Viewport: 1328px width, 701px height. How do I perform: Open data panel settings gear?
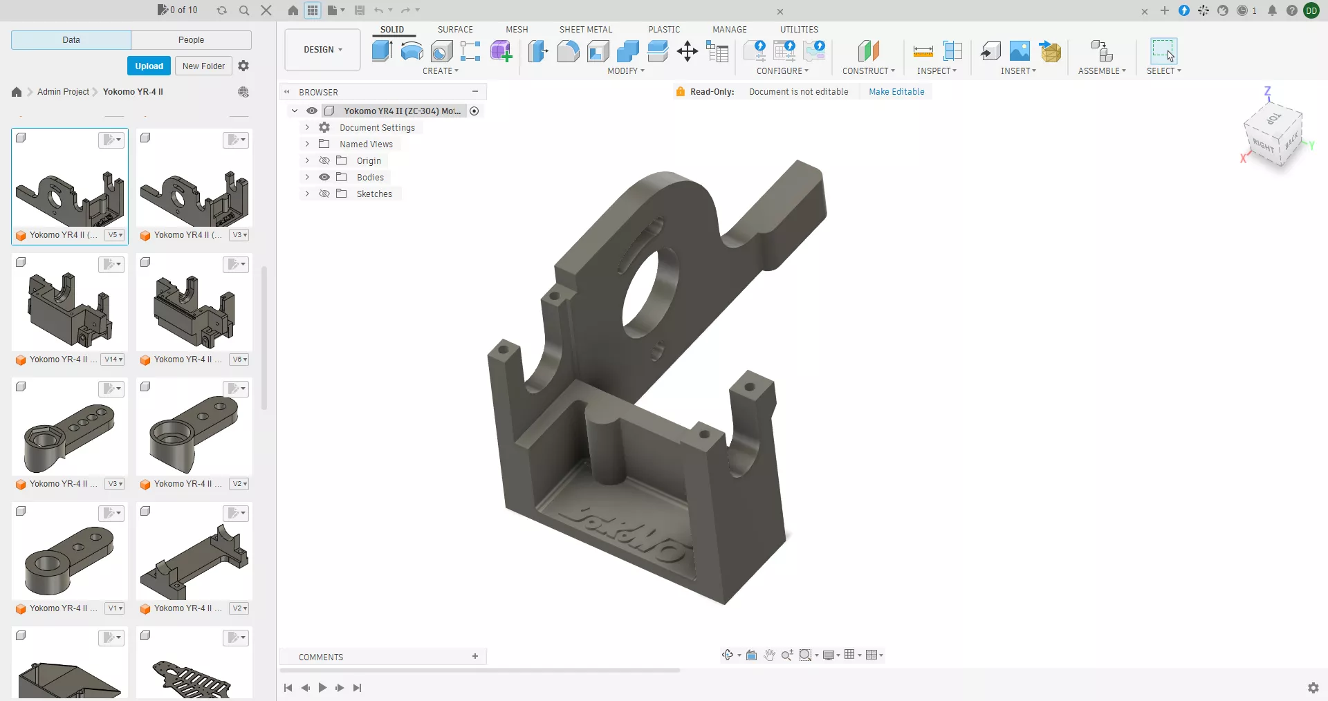(x=243, y=66)
